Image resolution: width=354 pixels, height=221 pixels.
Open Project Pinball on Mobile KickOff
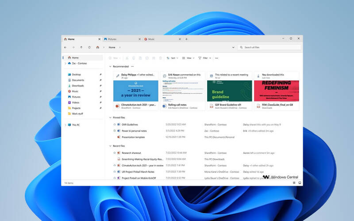click(x=139, y=178)
